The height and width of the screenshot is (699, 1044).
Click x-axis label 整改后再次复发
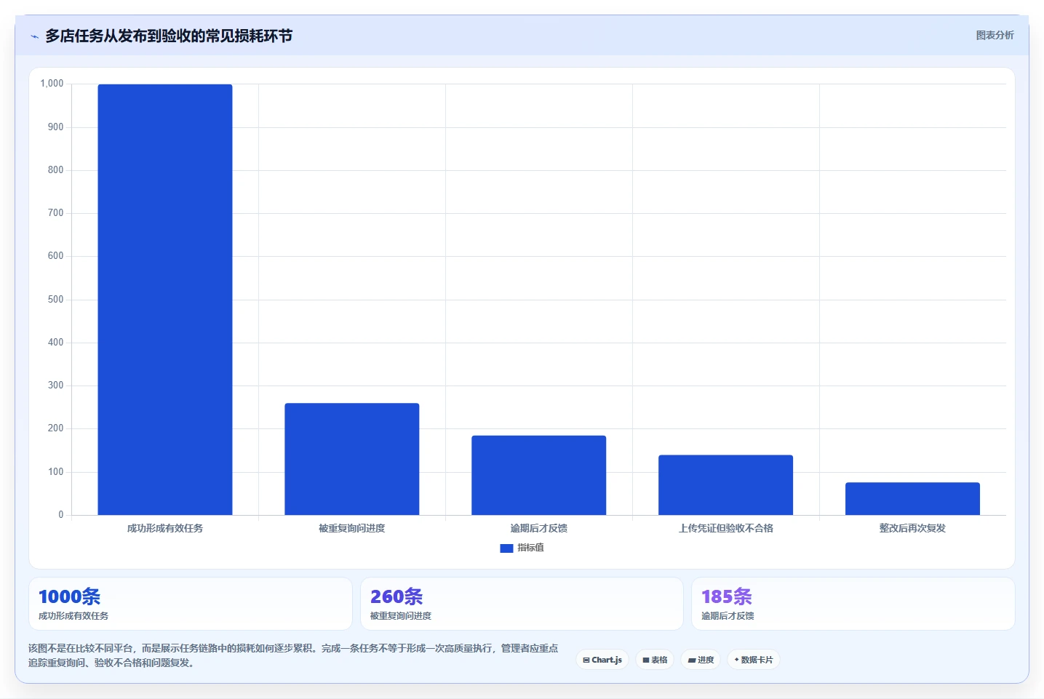point(913,528)
